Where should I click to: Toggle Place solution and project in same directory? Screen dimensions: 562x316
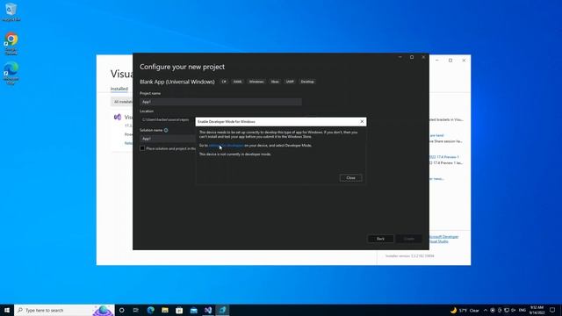point(142,148)
